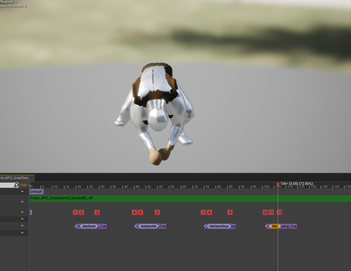Expand the fourth track row dropdown arrow

tap(22, 219)
